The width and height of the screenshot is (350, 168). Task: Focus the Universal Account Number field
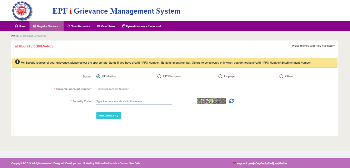click(x=188, y=89)
